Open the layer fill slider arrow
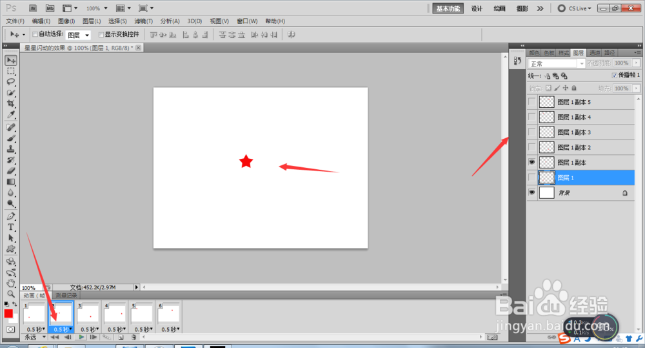The width and height of the screenshot is (645, 348). click(637, 88)
